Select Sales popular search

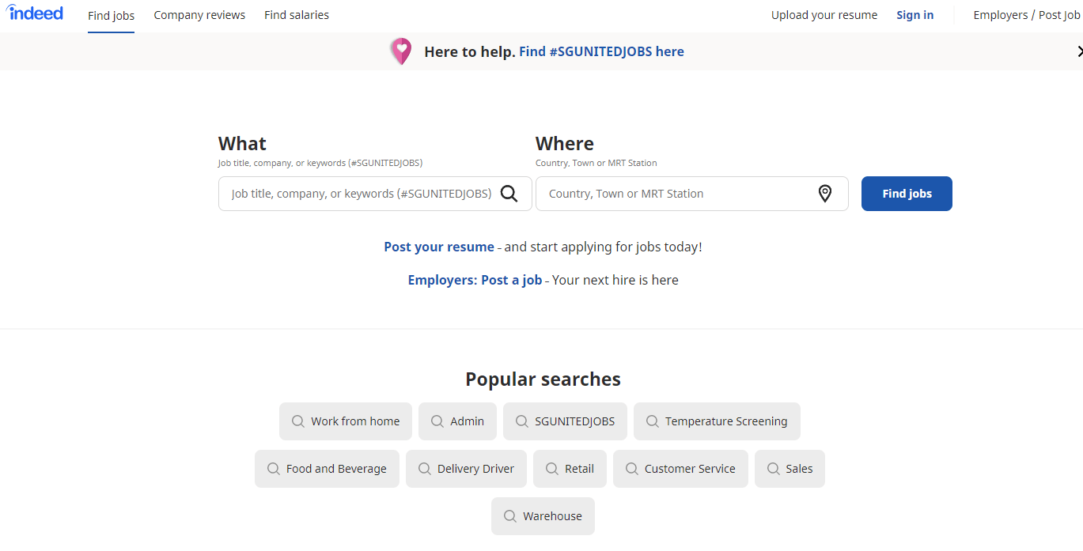pos(790,469)
